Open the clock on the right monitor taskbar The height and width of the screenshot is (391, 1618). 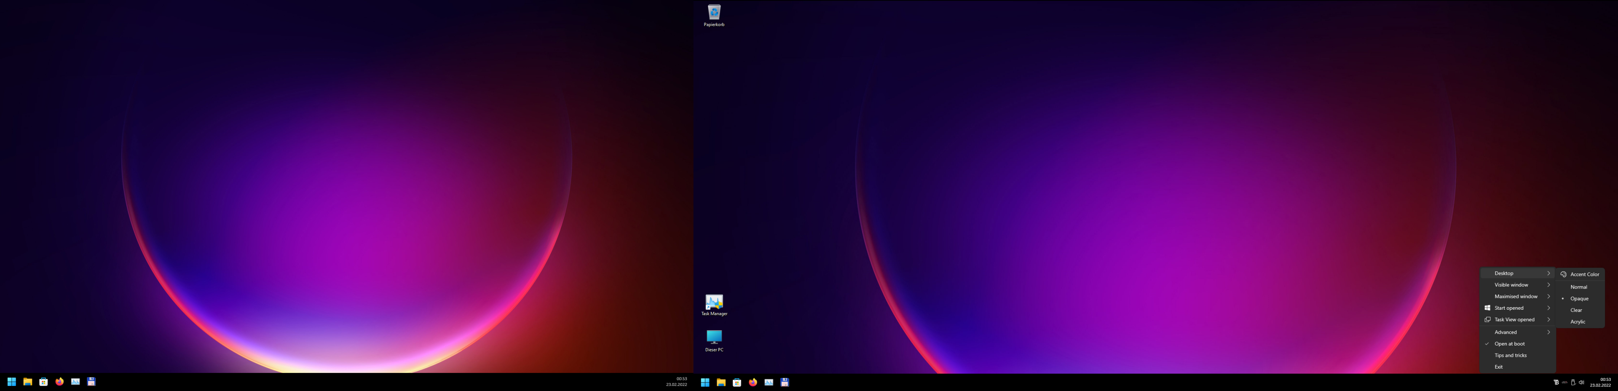pos(1600,382)
